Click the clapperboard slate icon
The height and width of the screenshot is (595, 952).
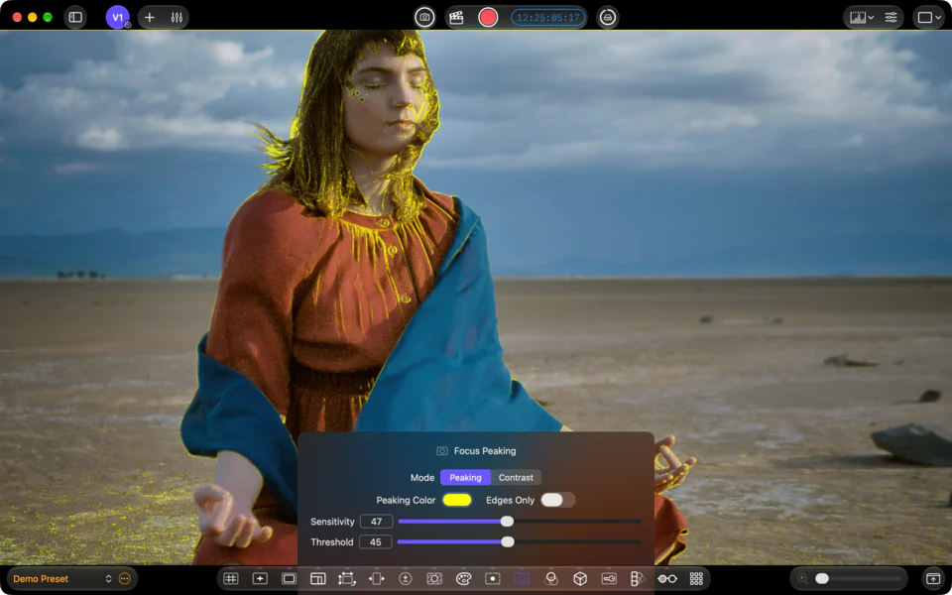(456, 18)
